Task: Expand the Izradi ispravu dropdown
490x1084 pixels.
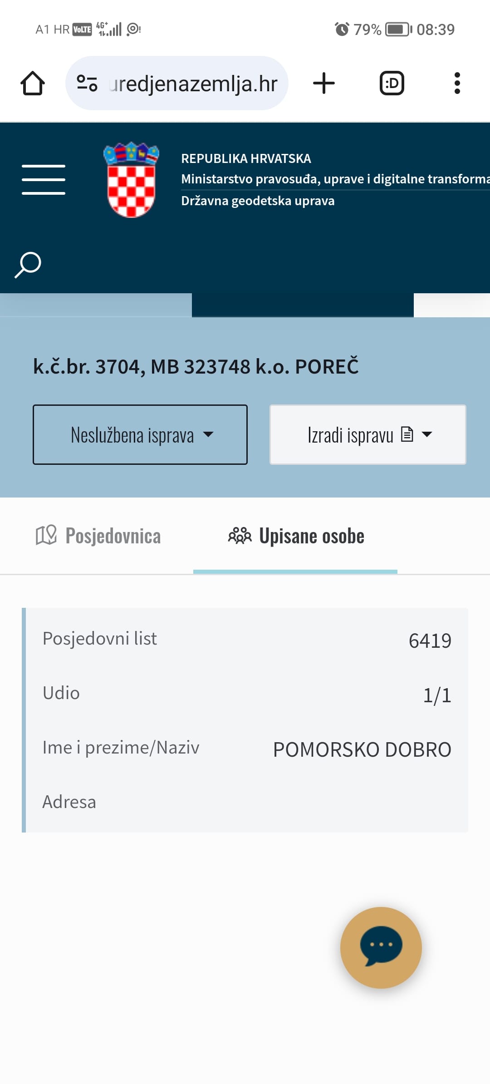Action: pyautogui.click(x=368, y=434)
